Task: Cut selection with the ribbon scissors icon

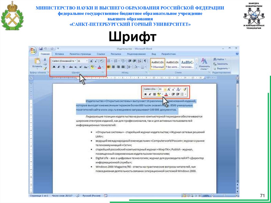Action: (45, 59)
